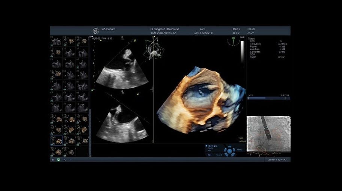Screen dimensions: 342x191
Task: Click the third icon in the bottom-left toolbar
Action: tap(64, 160)
